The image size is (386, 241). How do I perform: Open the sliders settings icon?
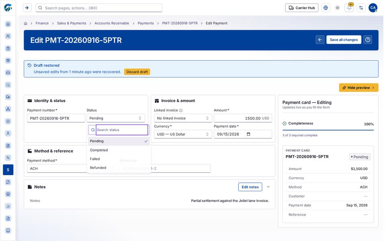tap(361, 8)
